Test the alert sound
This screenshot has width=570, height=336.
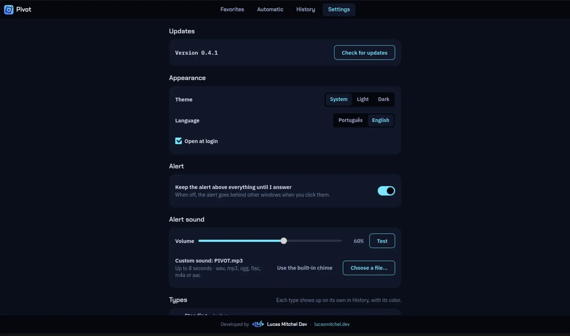click(382, 241)
